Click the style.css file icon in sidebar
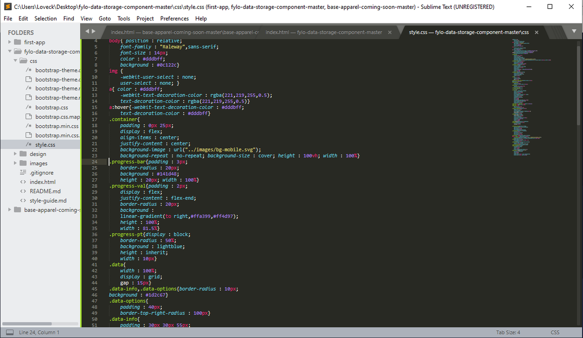Viewport: 583px width, 338px height. pos(29,145)
